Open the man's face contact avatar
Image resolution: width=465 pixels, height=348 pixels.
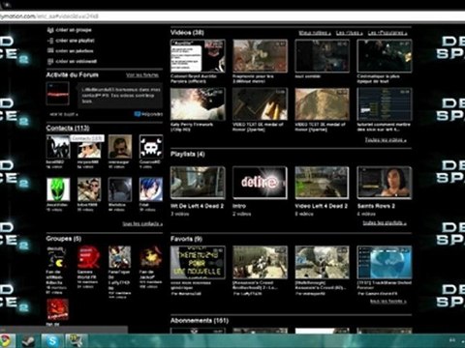120,147
